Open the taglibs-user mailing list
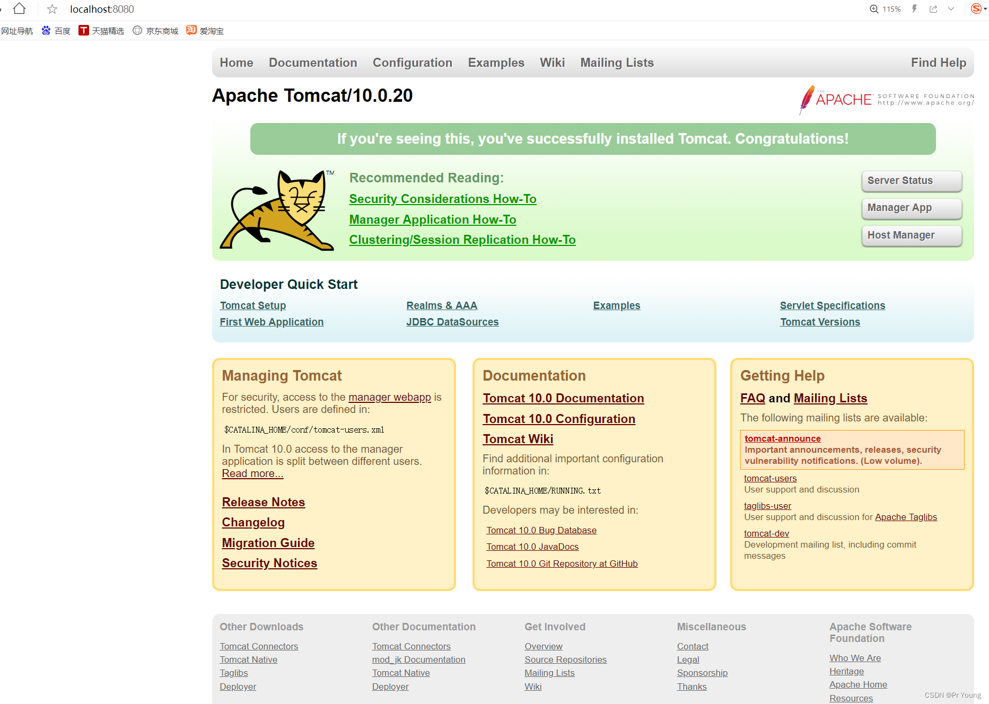Viewport: 989px width, 704px height. click(x=768, y=506)
